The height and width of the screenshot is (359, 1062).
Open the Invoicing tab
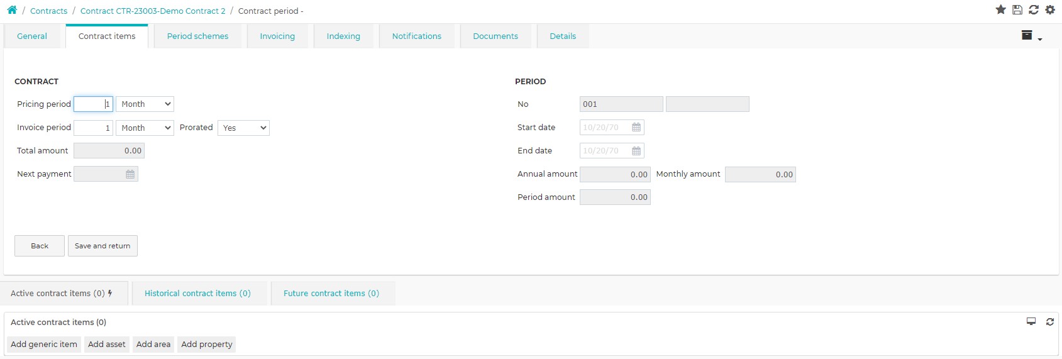pyautogui.click(x=277, y=36)
